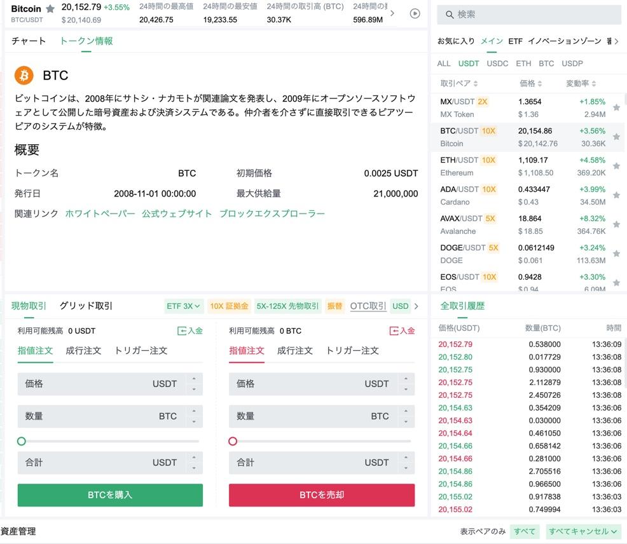627x544 pixels.
Task: Open the すべてキャンセル dropdown
Action: [582, 531]
